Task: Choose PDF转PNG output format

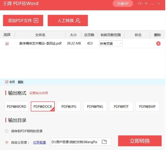Action: tap(95, 107)
